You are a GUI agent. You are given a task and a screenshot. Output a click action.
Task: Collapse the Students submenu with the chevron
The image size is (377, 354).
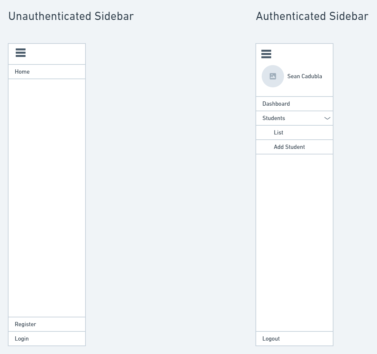coord(327,118)
